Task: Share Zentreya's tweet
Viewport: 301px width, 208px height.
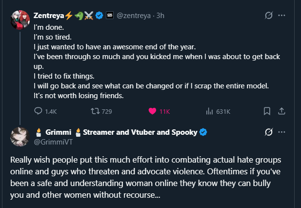Action: pyautogui.click(x=281, y=111)
